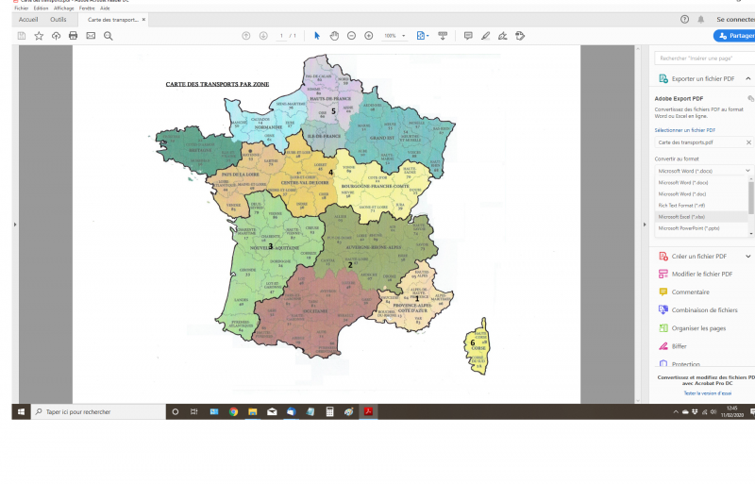Screen dimensions: 755x484
Task: Click the Partager button
Action: 734,36
